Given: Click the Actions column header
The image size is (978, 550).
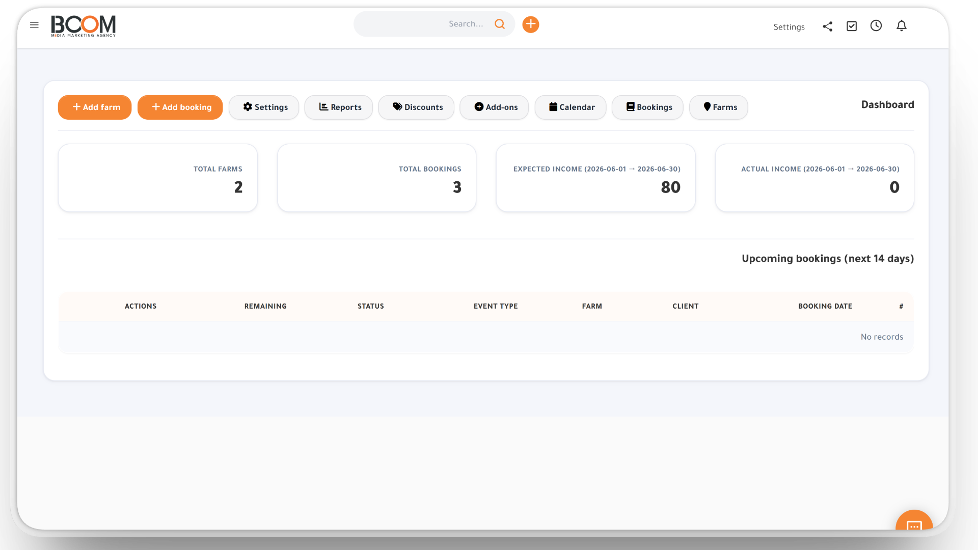Looking at the screenshot, I should coord(141,306).
